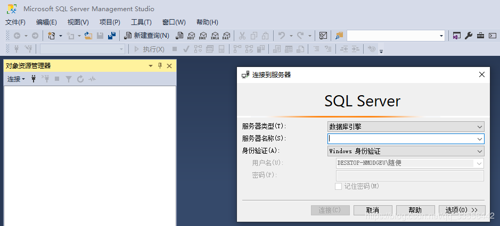The image size is (500, 226).
Task: Open a Database Engine query icon
Action: (180, 36)
